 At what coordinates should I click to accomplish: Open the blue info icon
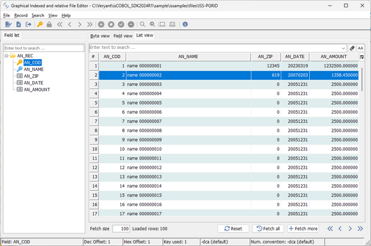click(185, 24)
